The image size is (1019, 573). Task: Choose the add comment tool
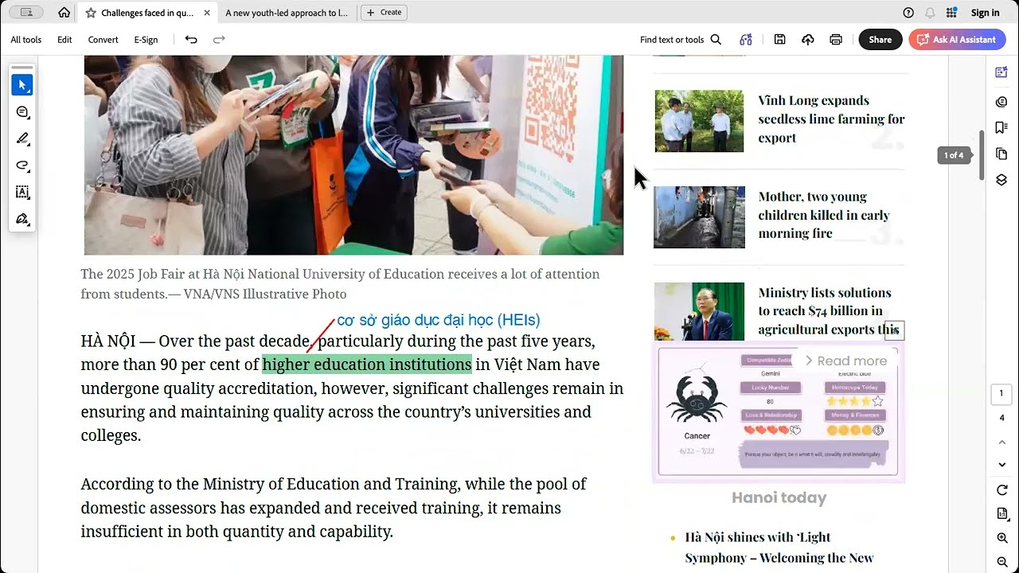(22, 112)
